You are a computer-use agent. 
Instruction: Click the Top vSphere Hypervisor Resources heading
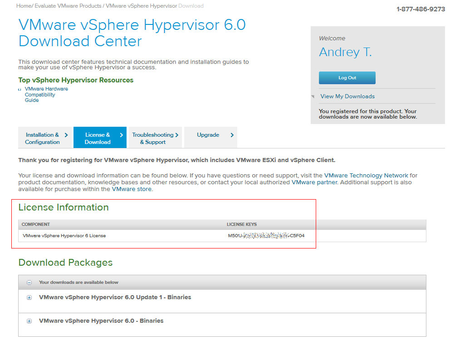(x=76, y=80)
